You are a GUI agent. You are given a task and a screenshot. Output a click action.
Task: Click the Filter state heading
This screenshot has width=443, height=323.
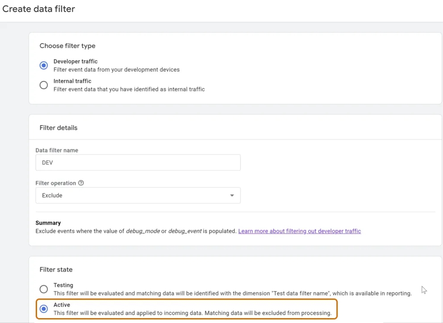pyautogui.click(x=56, y=270)
